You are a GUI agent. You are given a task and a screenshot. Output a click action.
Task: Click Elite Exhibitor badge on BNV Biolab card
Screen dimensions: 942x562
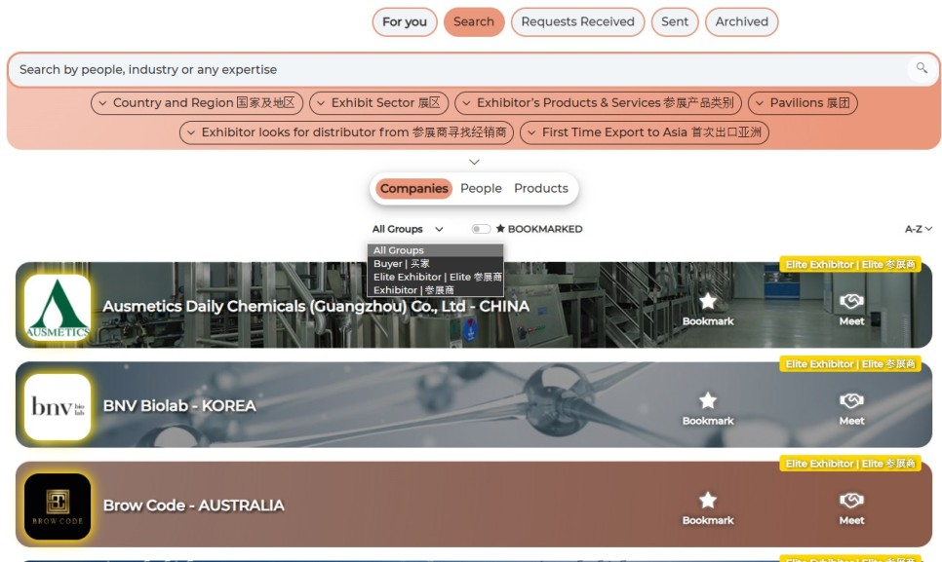[x=850, y=364]
